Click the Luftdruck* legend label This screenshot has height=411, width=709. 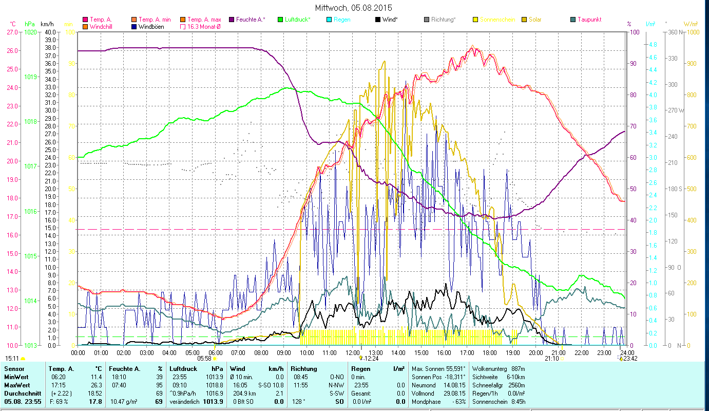pos(298,20)
